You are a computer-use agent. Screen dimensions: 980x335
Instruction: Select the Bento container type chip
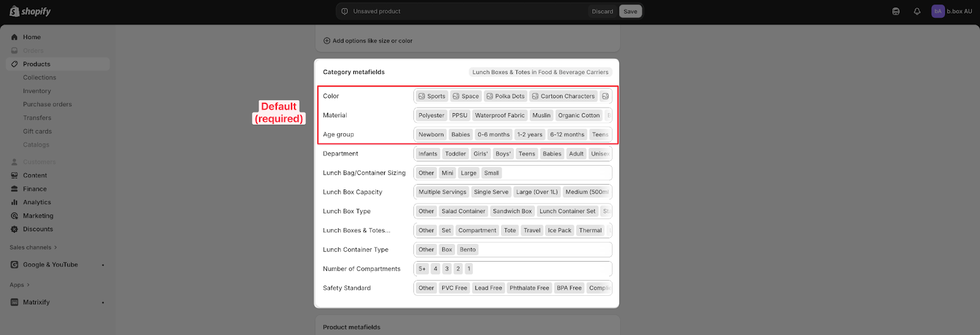467,249
